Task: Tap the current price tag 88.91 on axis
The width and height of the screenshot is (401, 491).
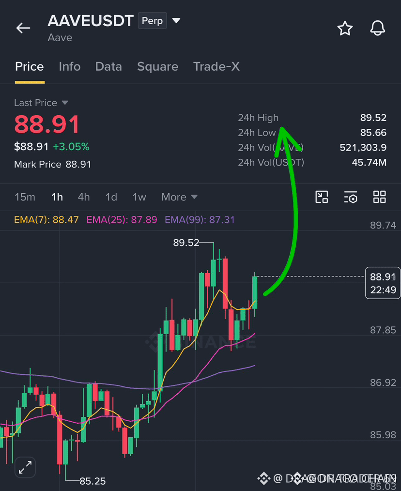Action: pos(383,283)
